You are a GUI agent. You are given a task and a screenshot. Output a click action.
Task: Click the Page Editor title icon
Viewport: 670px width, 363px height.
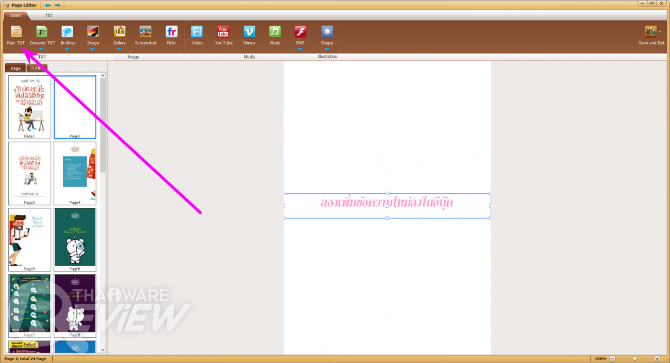pyautogui.click(x=6, y=5)
